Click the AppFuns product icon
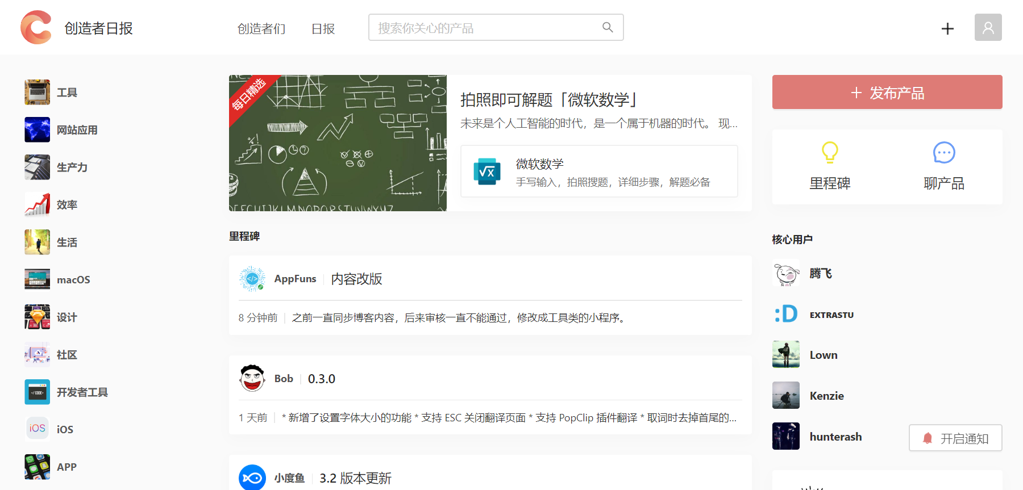 coord(252,279)
